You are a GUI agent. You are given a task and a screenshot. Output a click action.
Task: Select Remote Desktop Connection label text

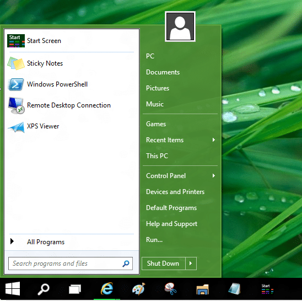tap(69, 105)
